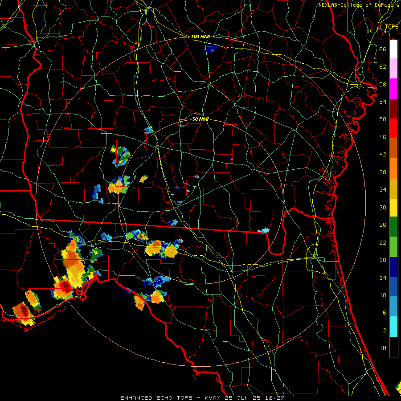The height and width of the screenshot is (401, 401).
Task: Click the '6' legend value
Action: [384, 313]
